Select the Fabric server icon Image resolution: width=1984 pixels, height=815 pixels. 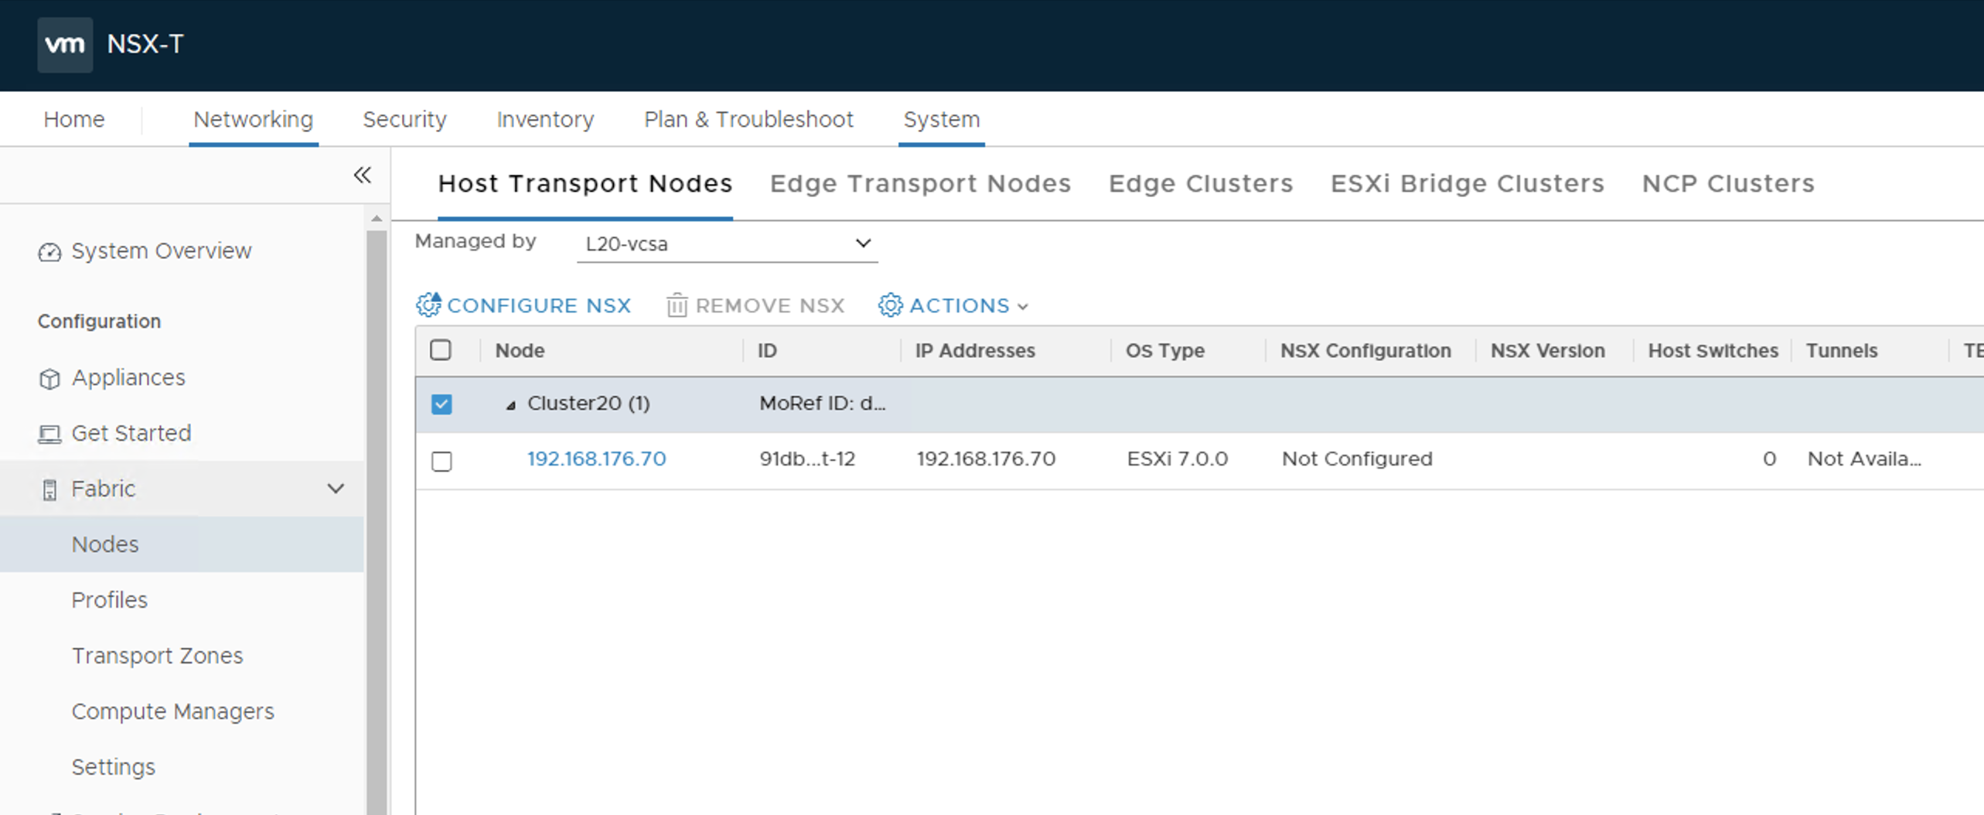(x=49, y=489)
